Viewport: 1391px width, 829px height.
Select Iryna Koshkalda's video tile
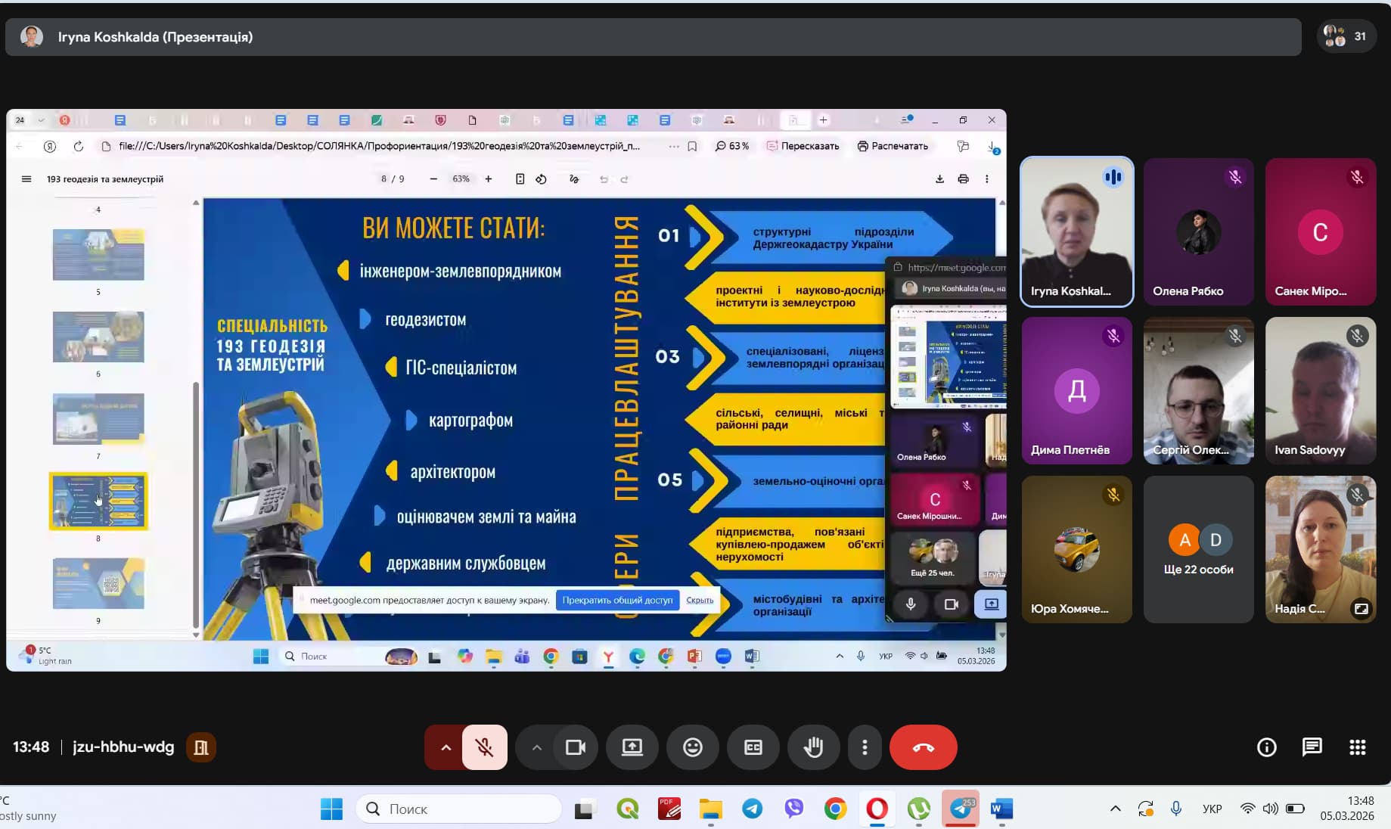pos(1076,231)
